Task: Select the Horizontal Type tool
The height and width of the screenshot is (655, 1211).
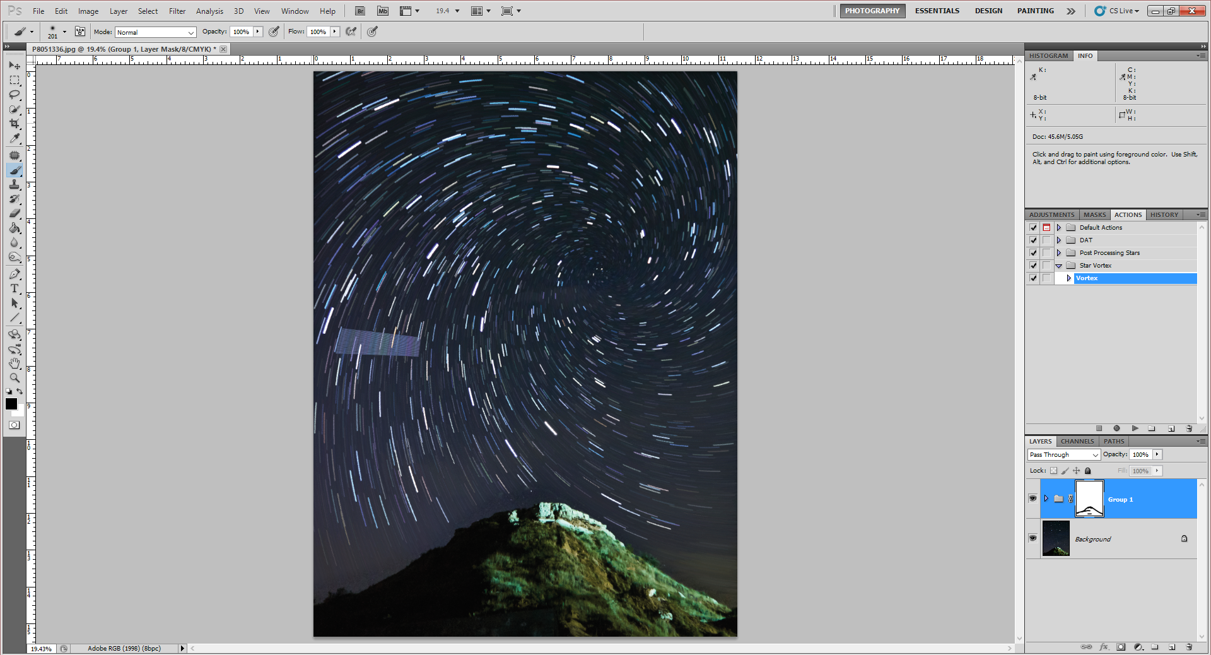Action: click(15, 288)
